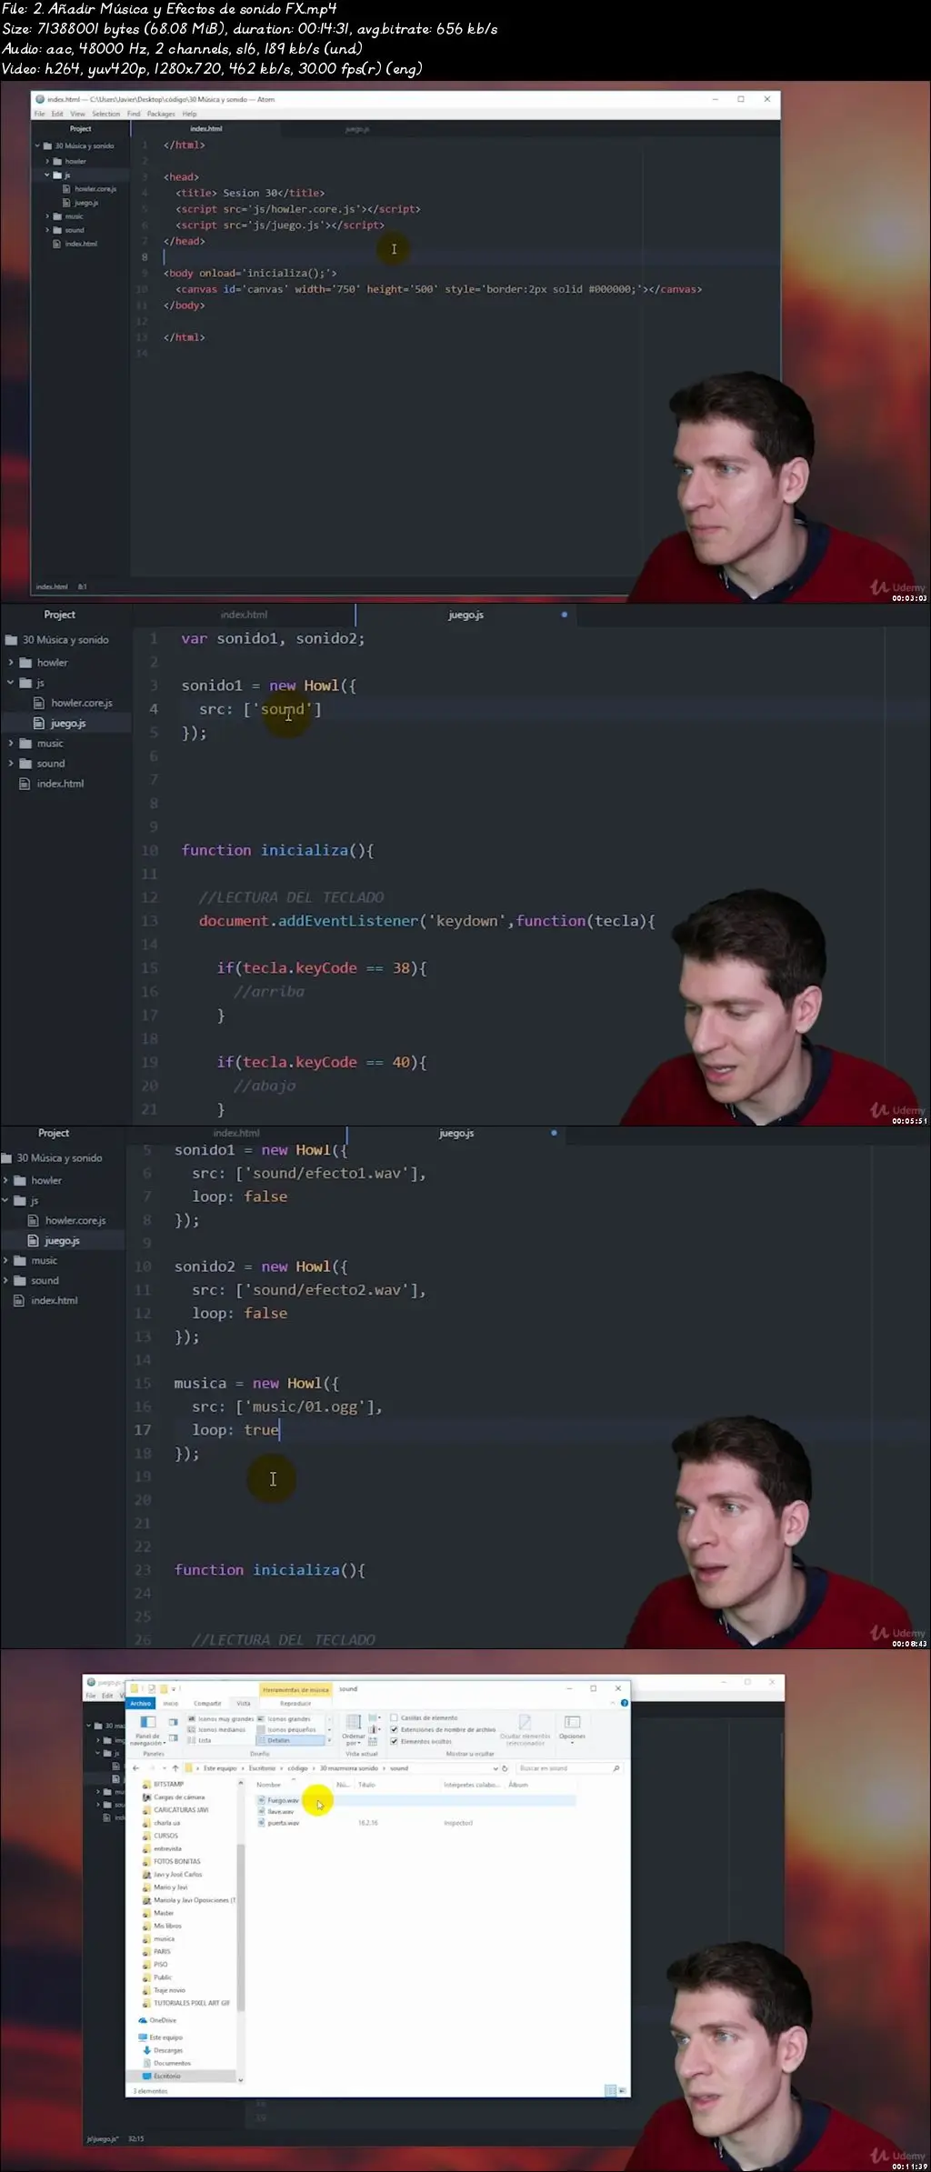Enable the Casillas de elemento checkbox
The height and width of the screenshot is (2172, 931).
pos(394,1717)
